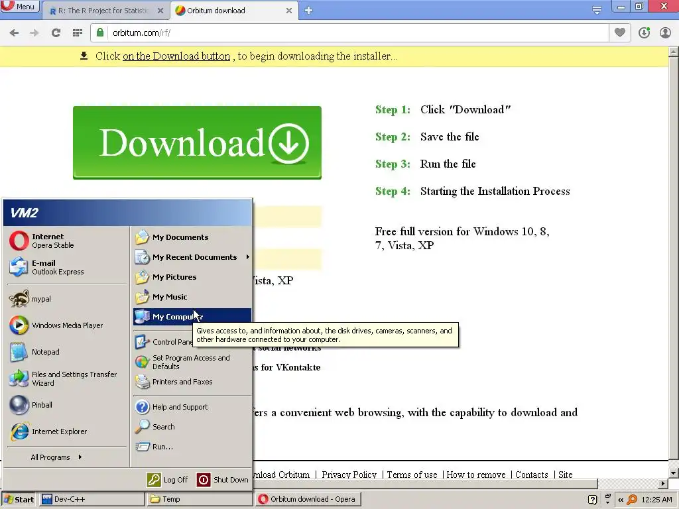Click the big green Download button
Screen dimensions: 679x509
click(x=197, y=142)
